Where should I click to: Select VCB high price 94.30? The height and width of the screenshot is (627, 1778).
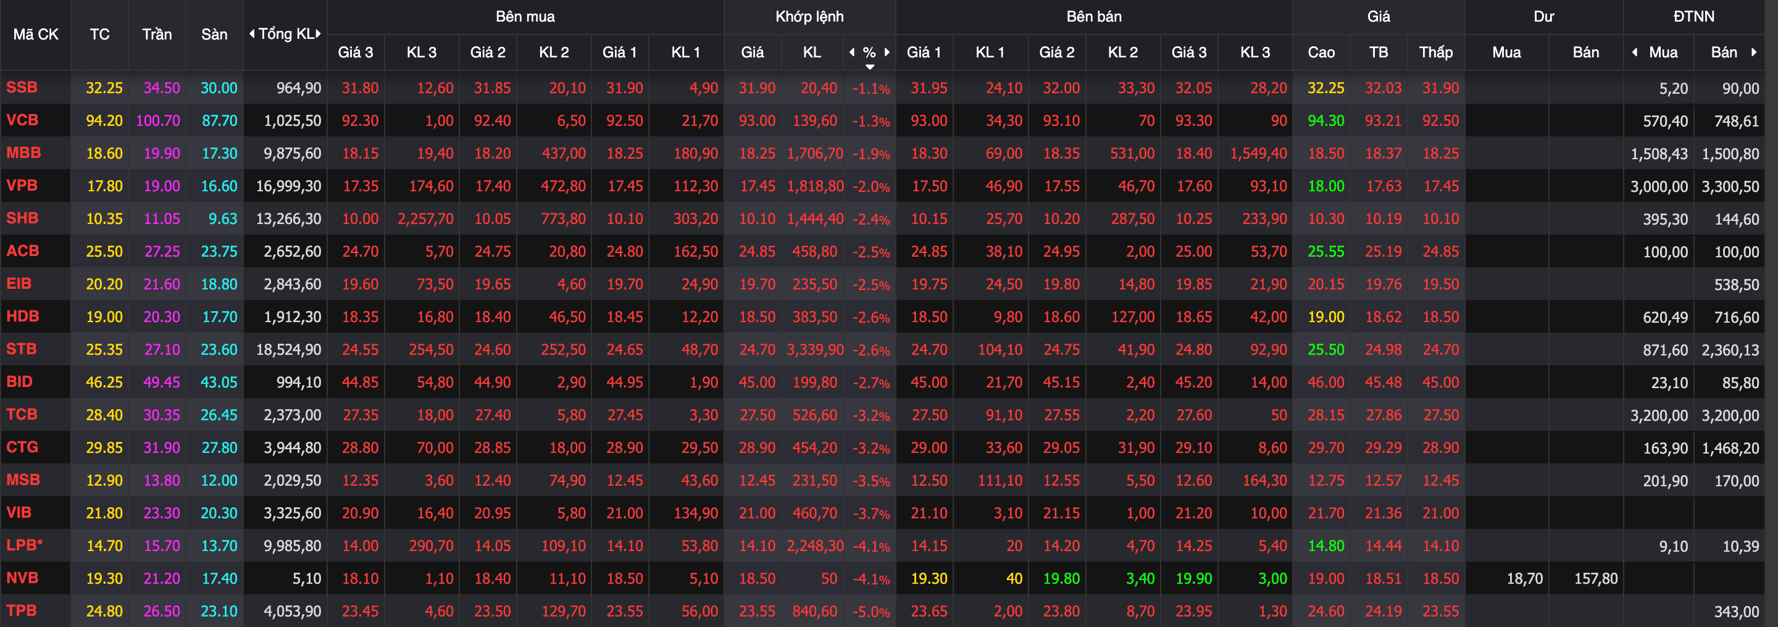1326,121
